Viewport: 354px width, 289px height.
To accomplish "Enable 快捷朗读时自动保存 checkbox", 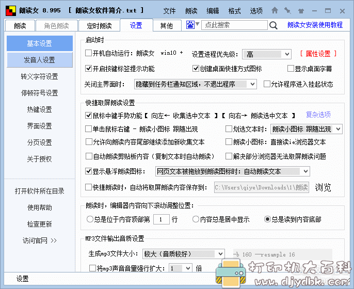I will [88, 187].
